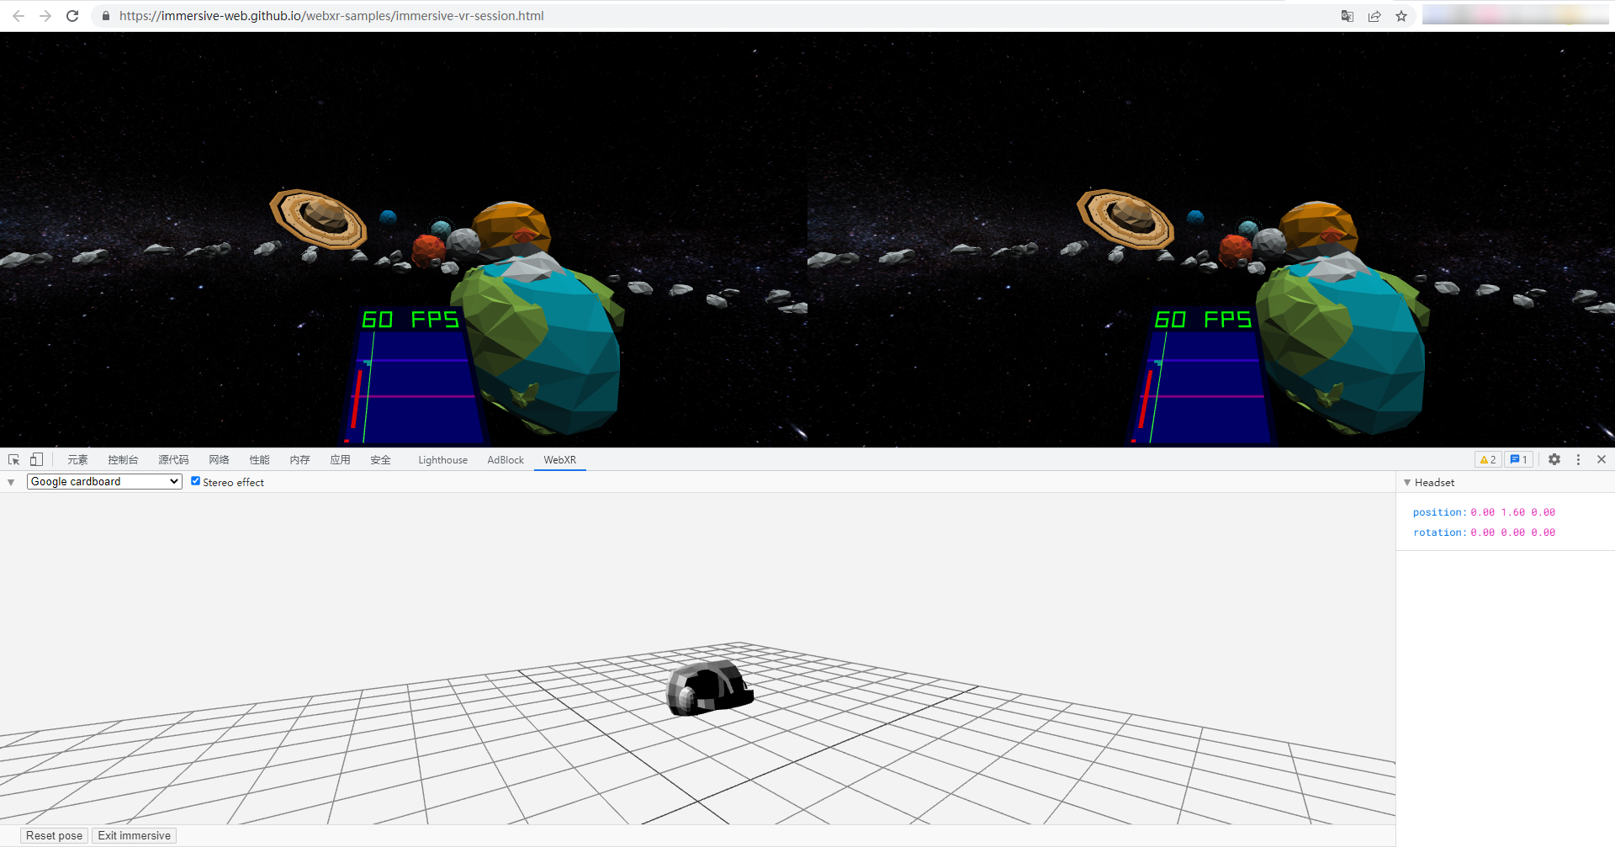The width and height of the screenshot is (1615, 847).
Task: Open the AdBlock panel tab
Action: coord(505,459)
